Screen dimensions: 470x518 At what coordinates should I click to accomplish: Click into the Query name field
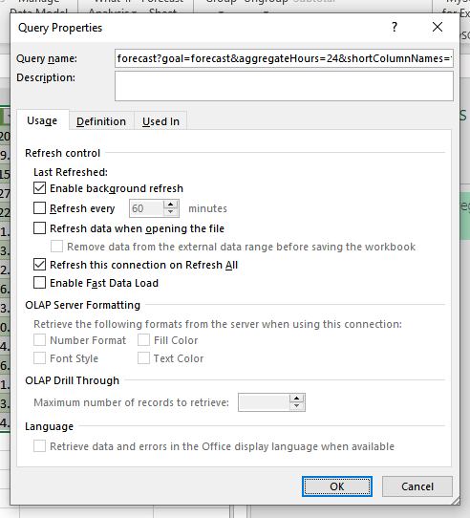click(284, 58)
